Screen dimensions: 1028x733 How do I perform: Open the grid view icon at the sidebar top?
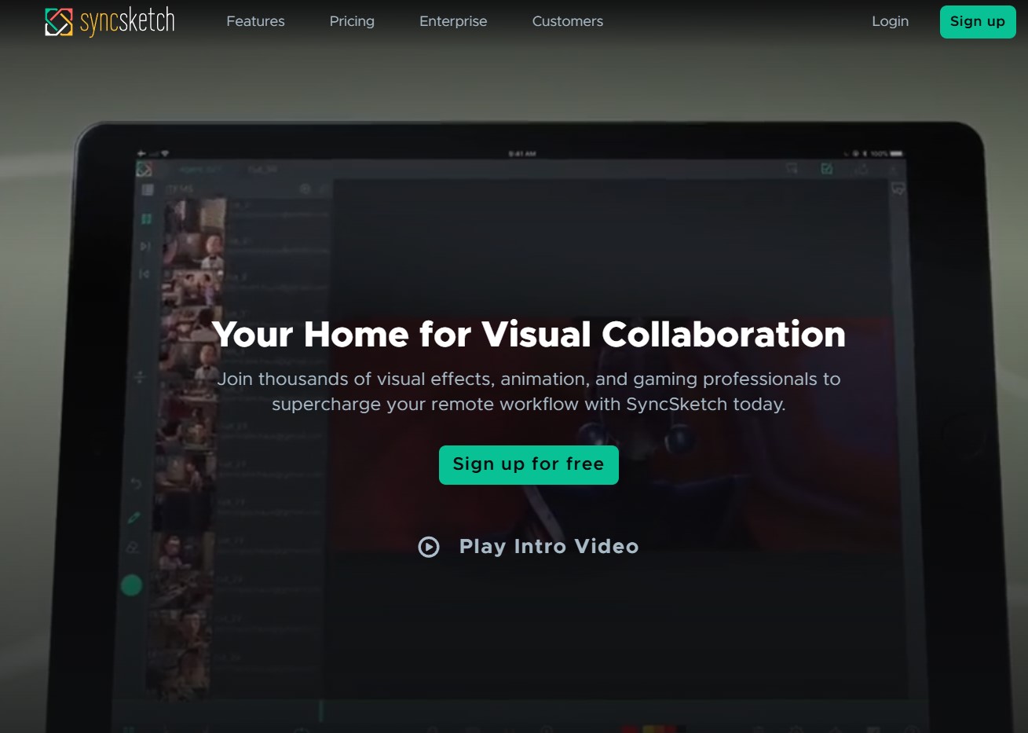(x=145, y=189)
